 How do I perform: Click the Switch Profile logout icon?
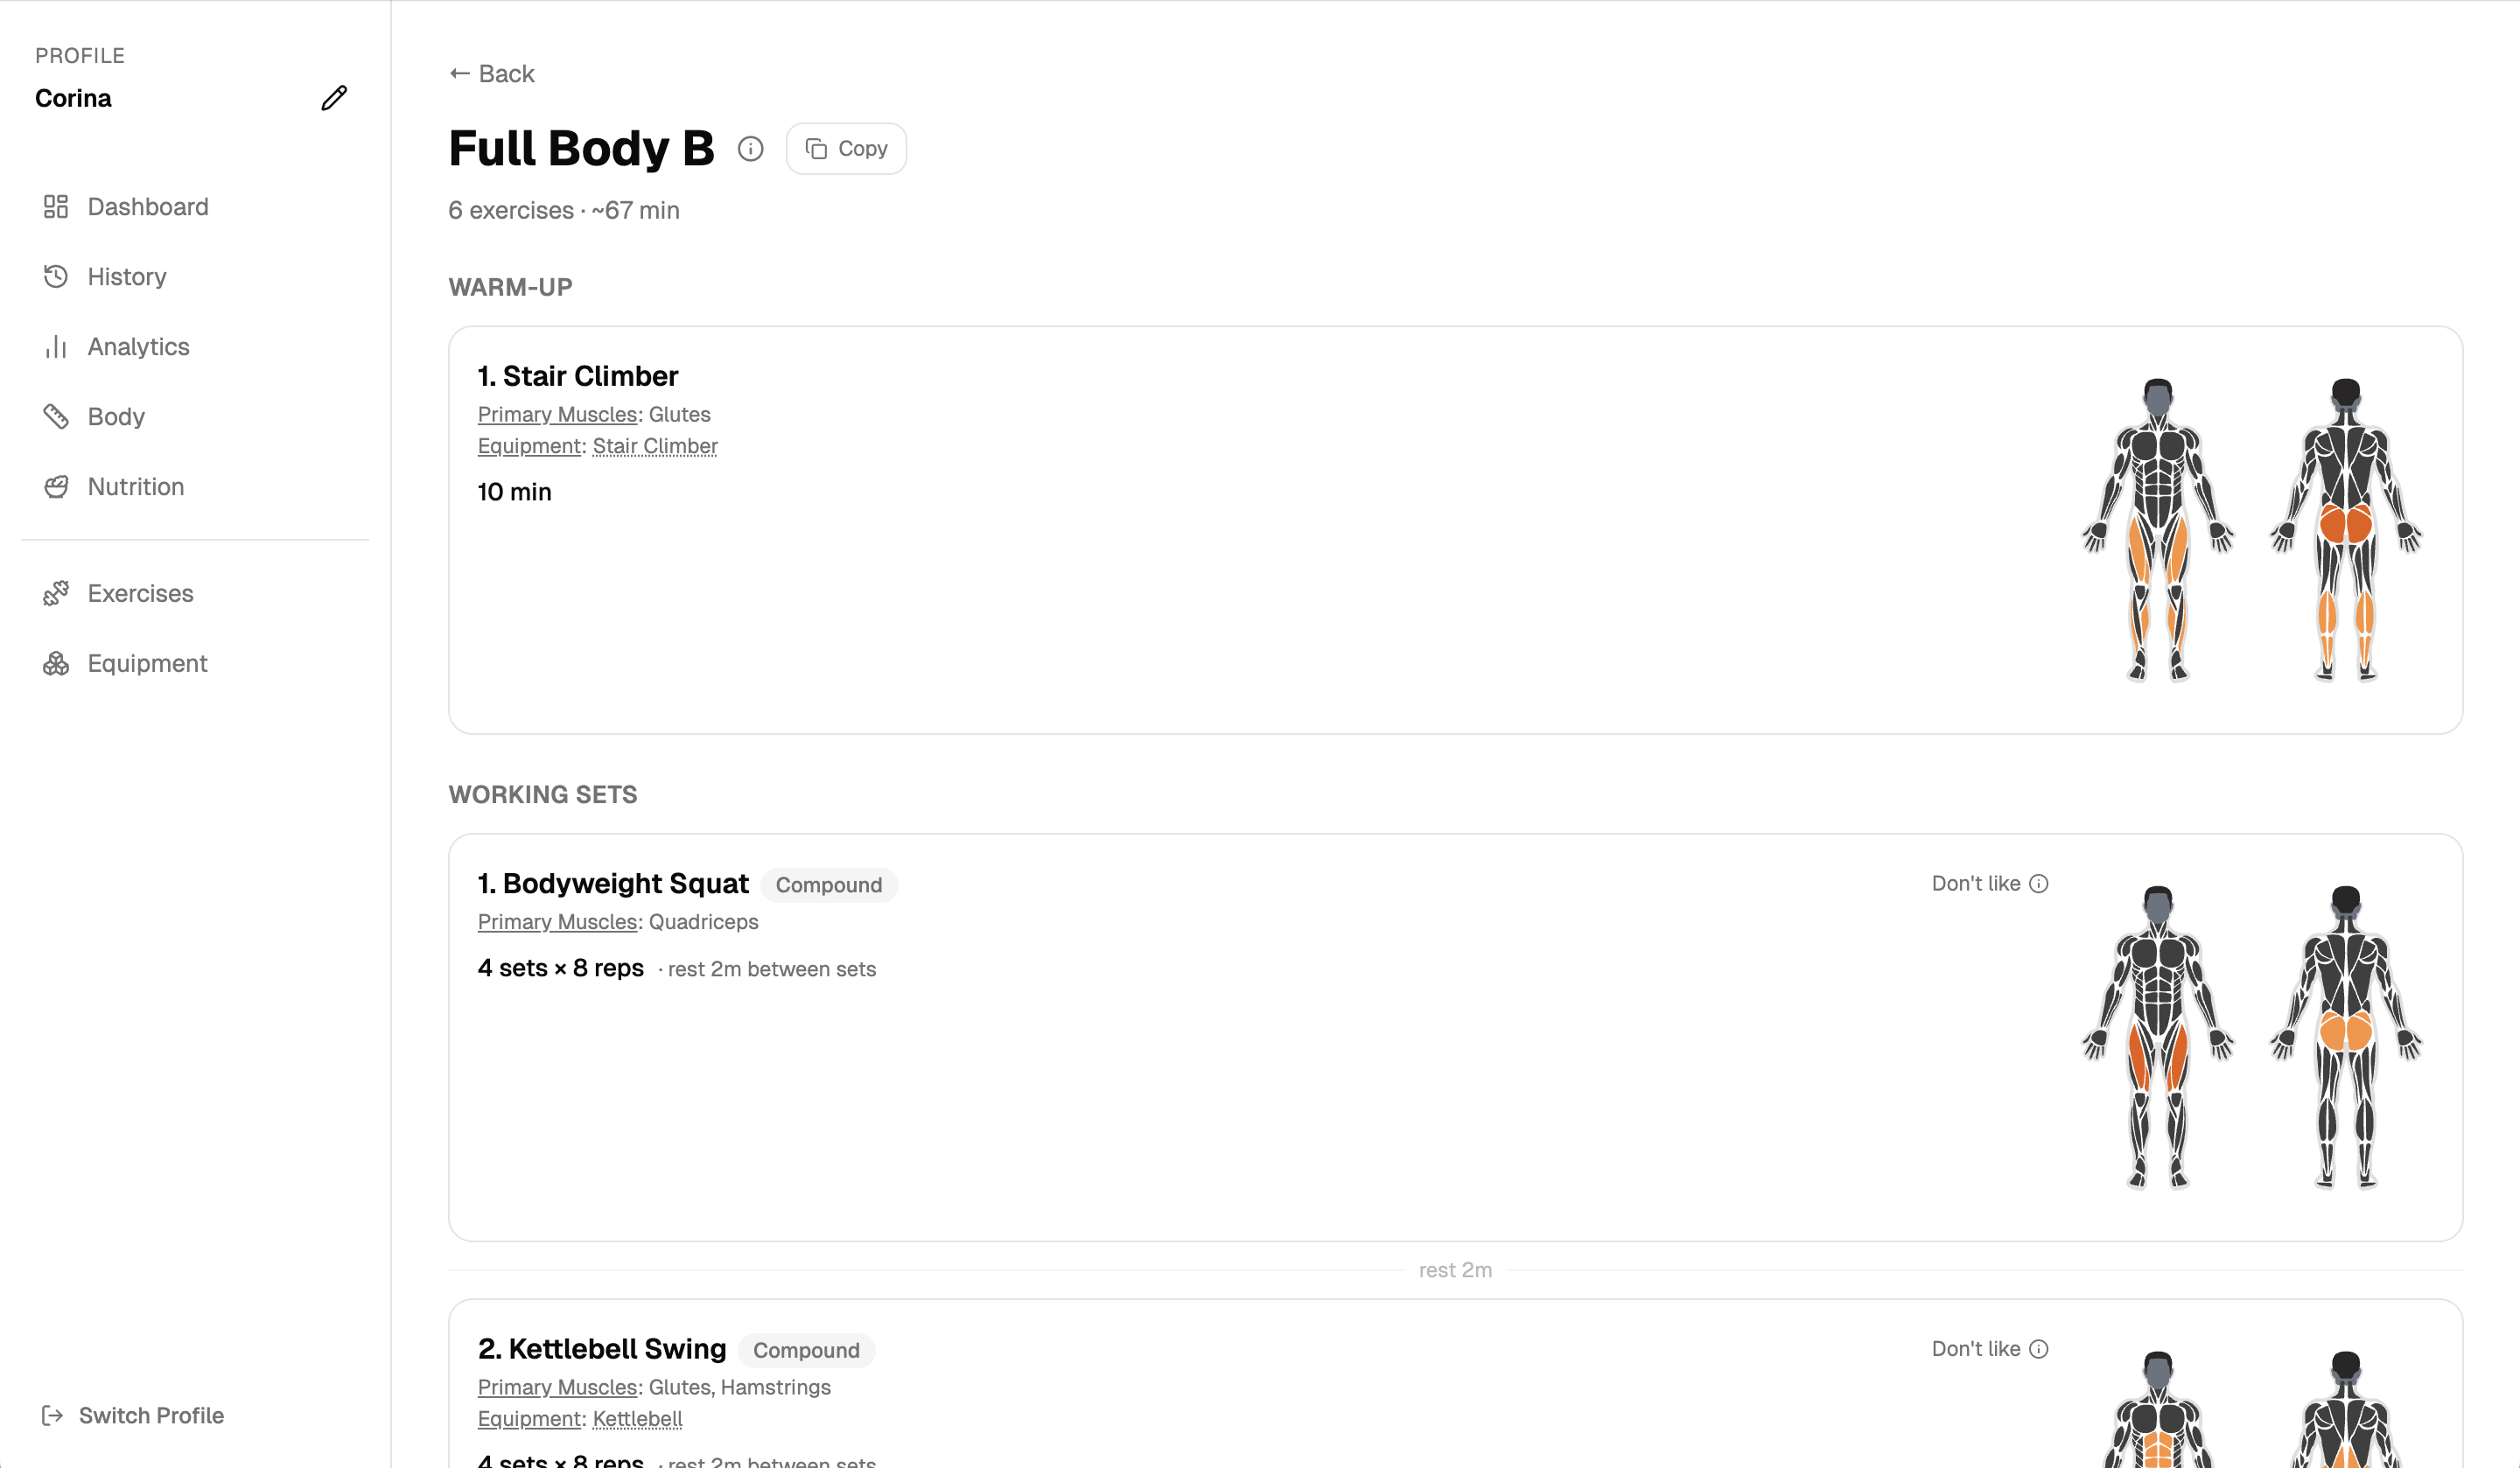(x=52, y=1416)
